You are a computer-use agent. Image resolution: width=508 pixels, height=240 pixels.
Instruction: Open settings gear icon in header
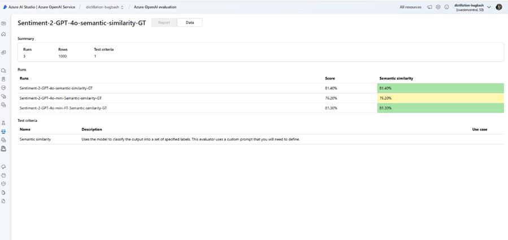point(438,7)
